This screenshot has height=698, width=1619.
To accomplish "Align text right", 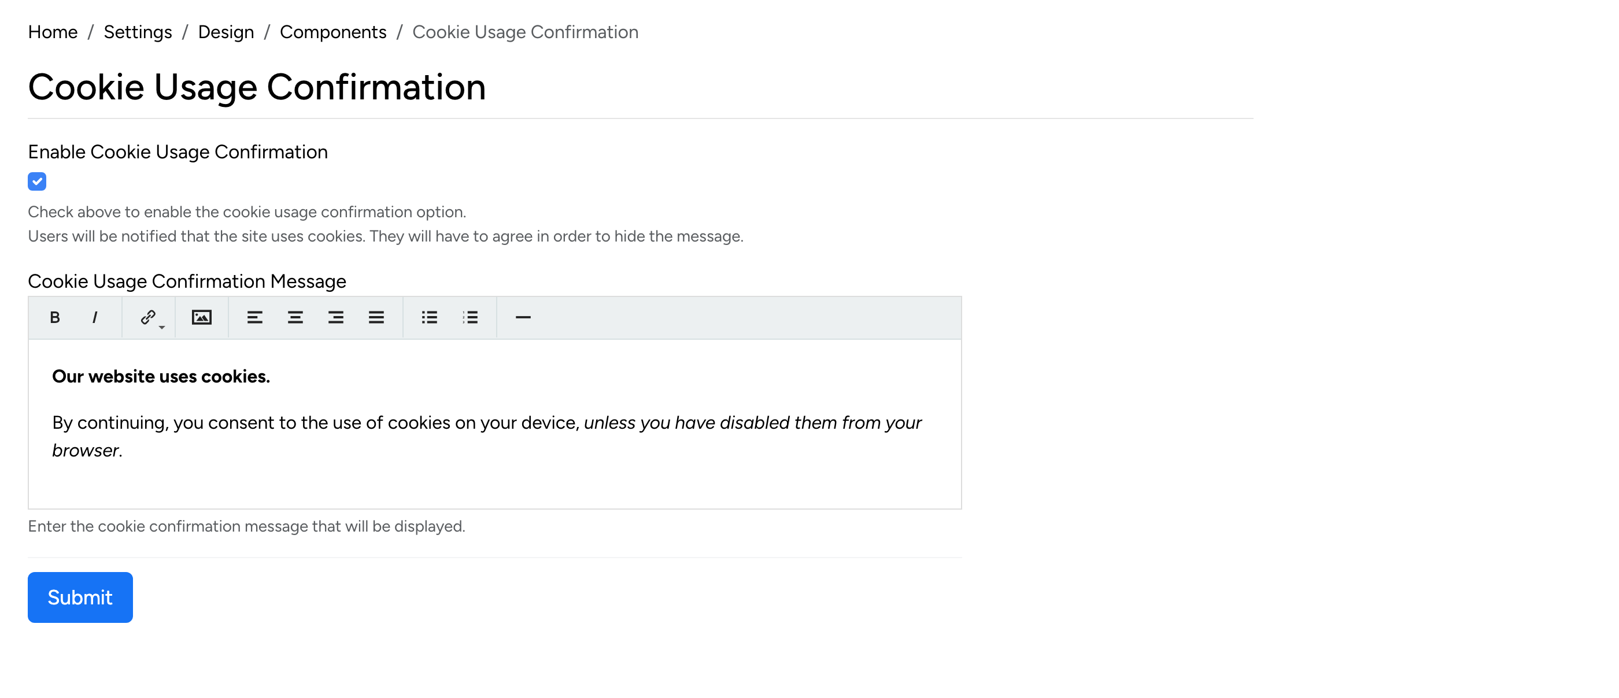I will tap(335, 317).
